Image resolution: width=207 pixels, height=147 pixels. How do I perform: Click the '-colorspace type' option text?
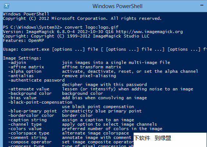(29, 133)
